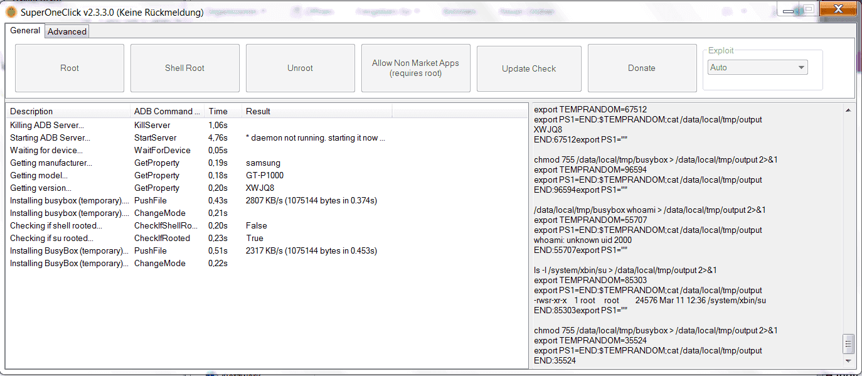Click the 'False' result cell
Viewport: 862px width, 376px height.
coord(257,225)
